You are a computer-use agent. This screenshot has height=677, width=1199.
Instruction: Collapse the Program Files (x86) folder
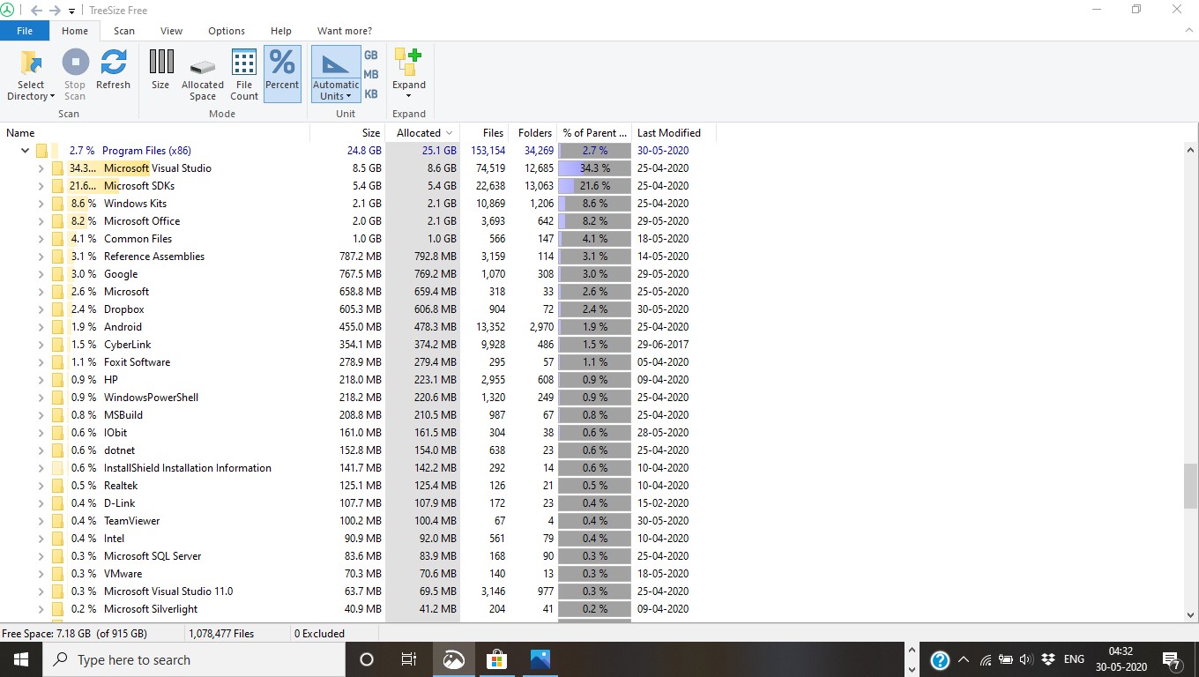pos(25,151)
